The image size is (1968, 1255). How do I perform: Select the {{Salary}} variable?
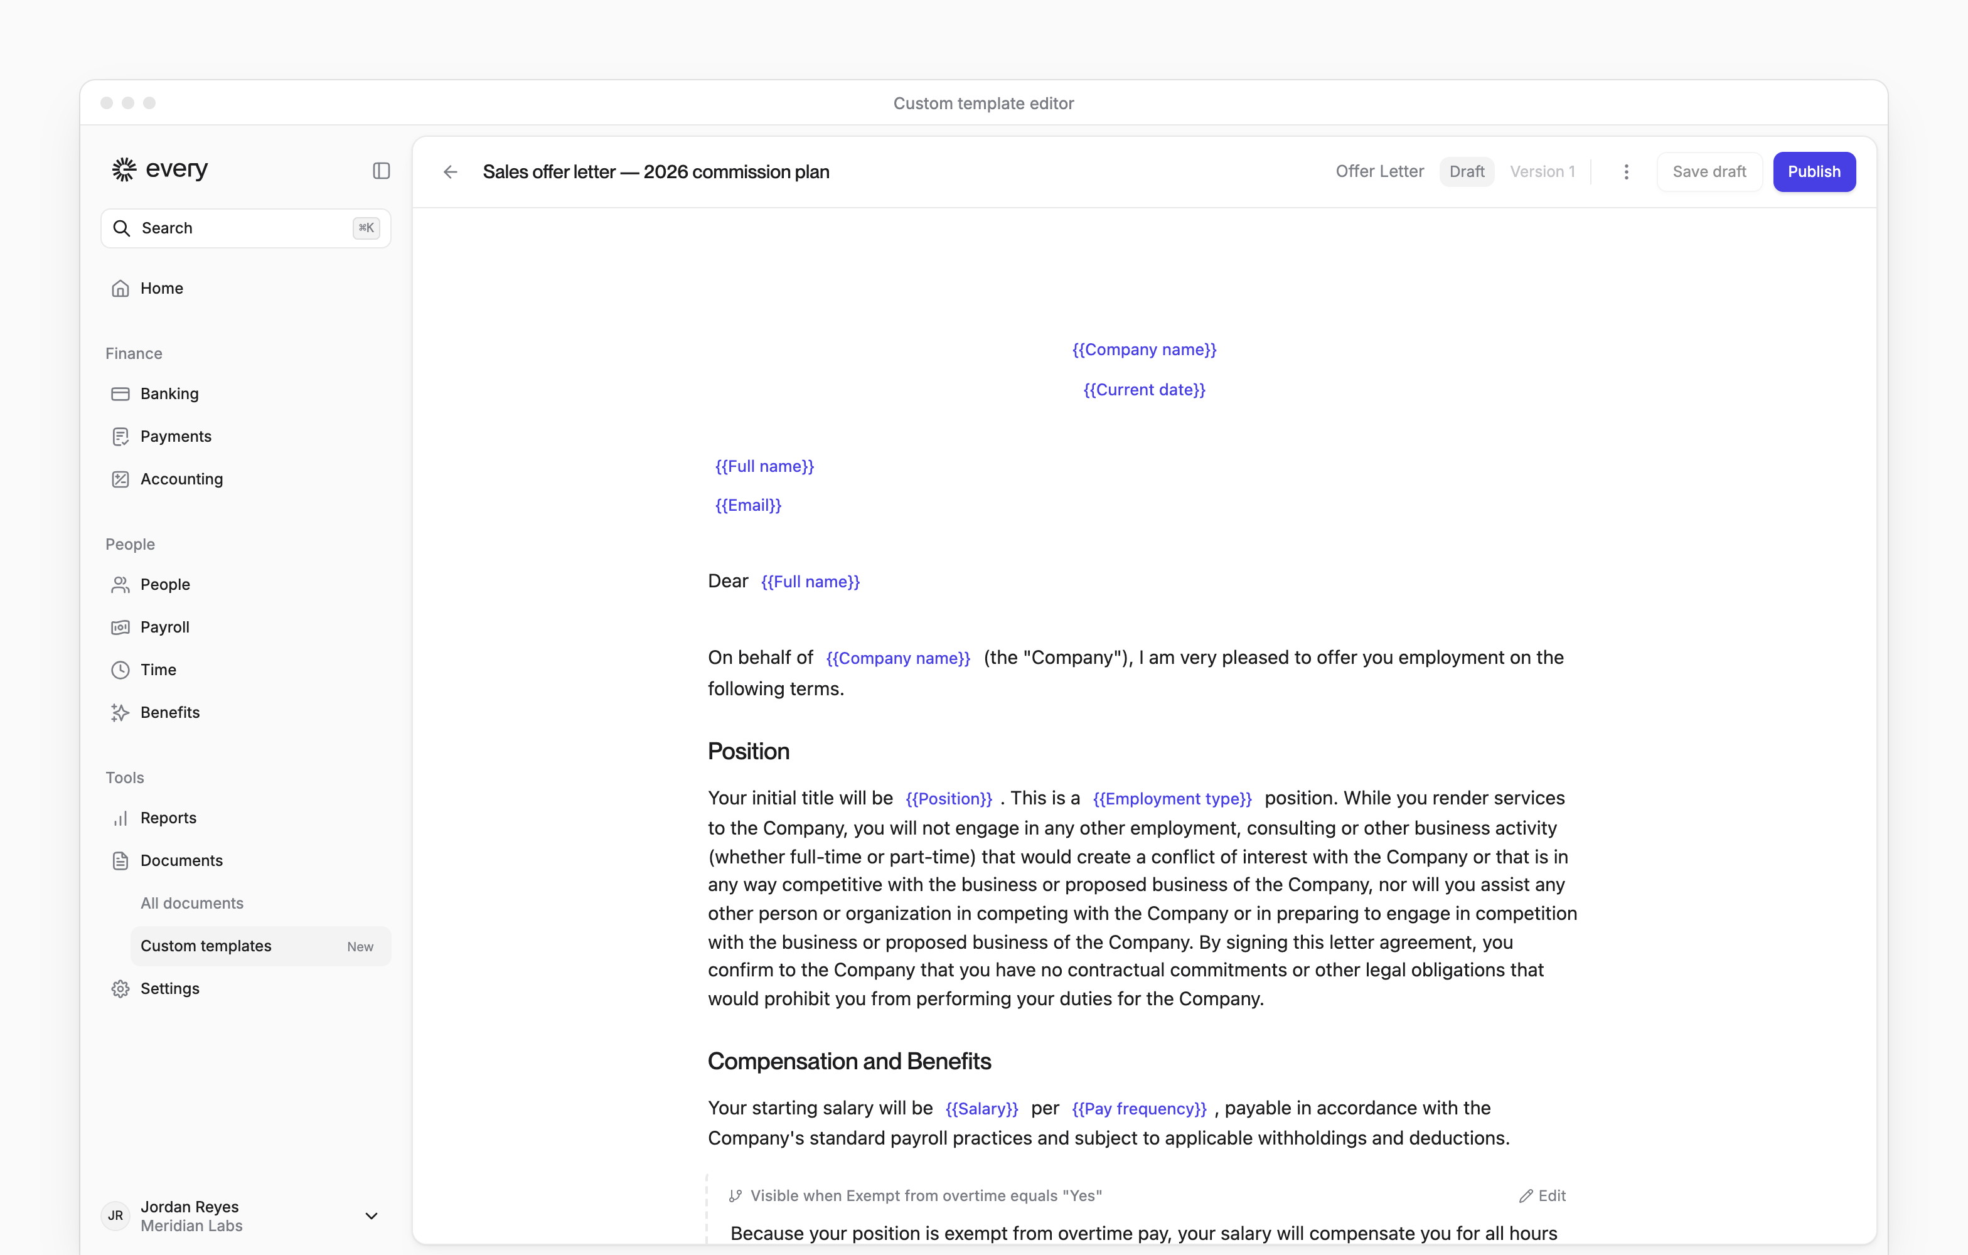tap(981, 1109)
